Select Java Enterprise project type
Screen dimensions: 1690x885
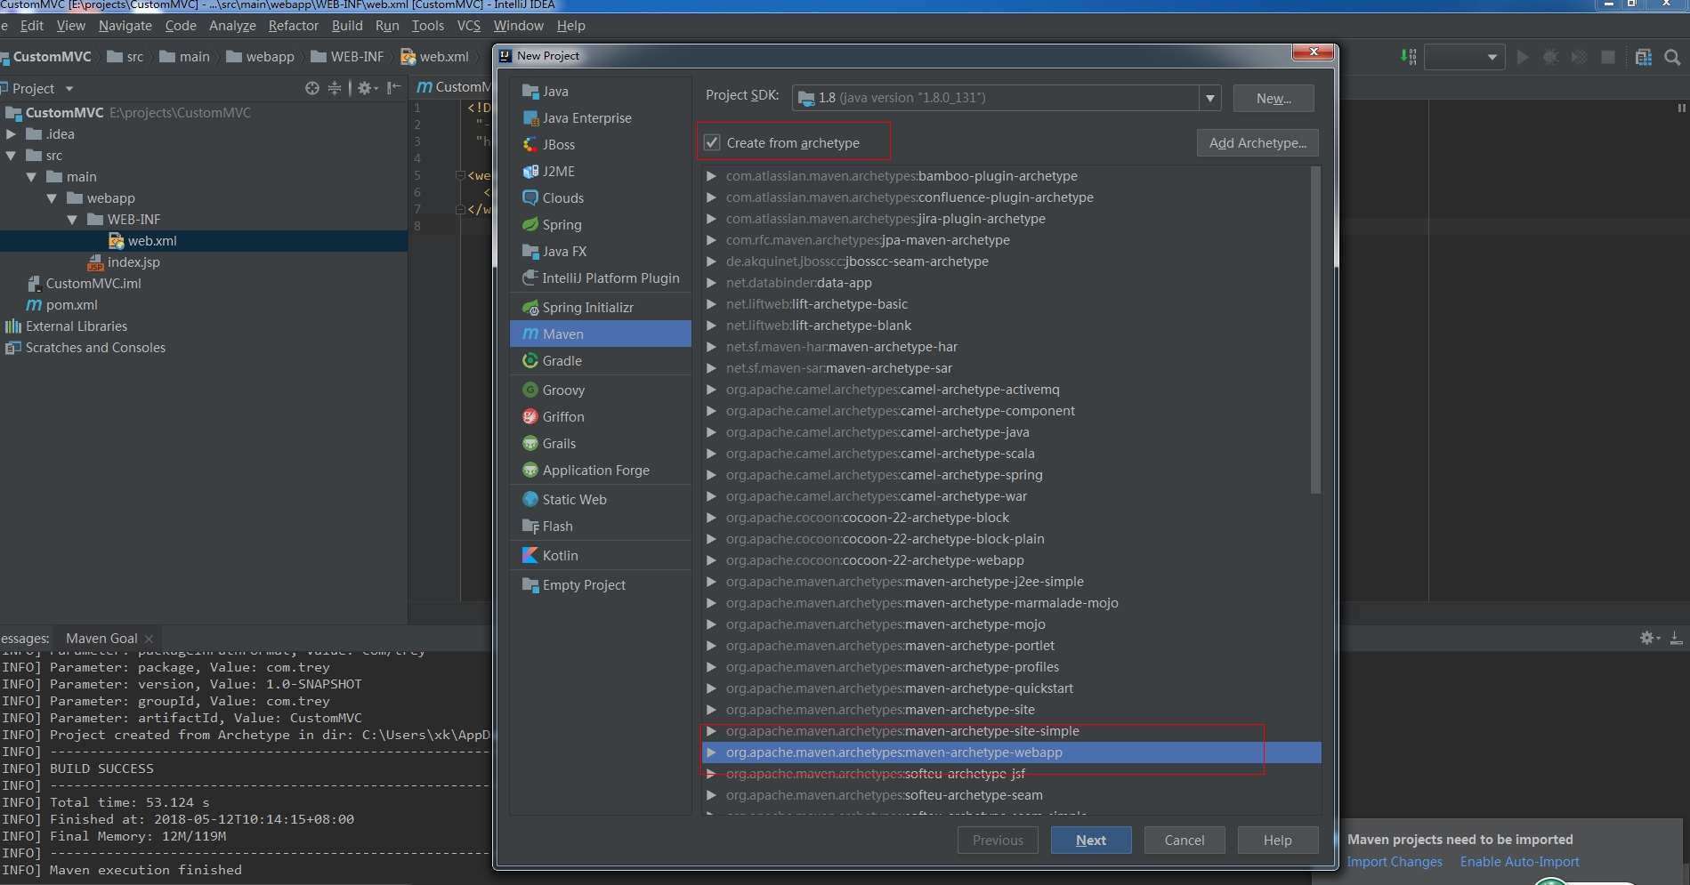click(601, 118)
